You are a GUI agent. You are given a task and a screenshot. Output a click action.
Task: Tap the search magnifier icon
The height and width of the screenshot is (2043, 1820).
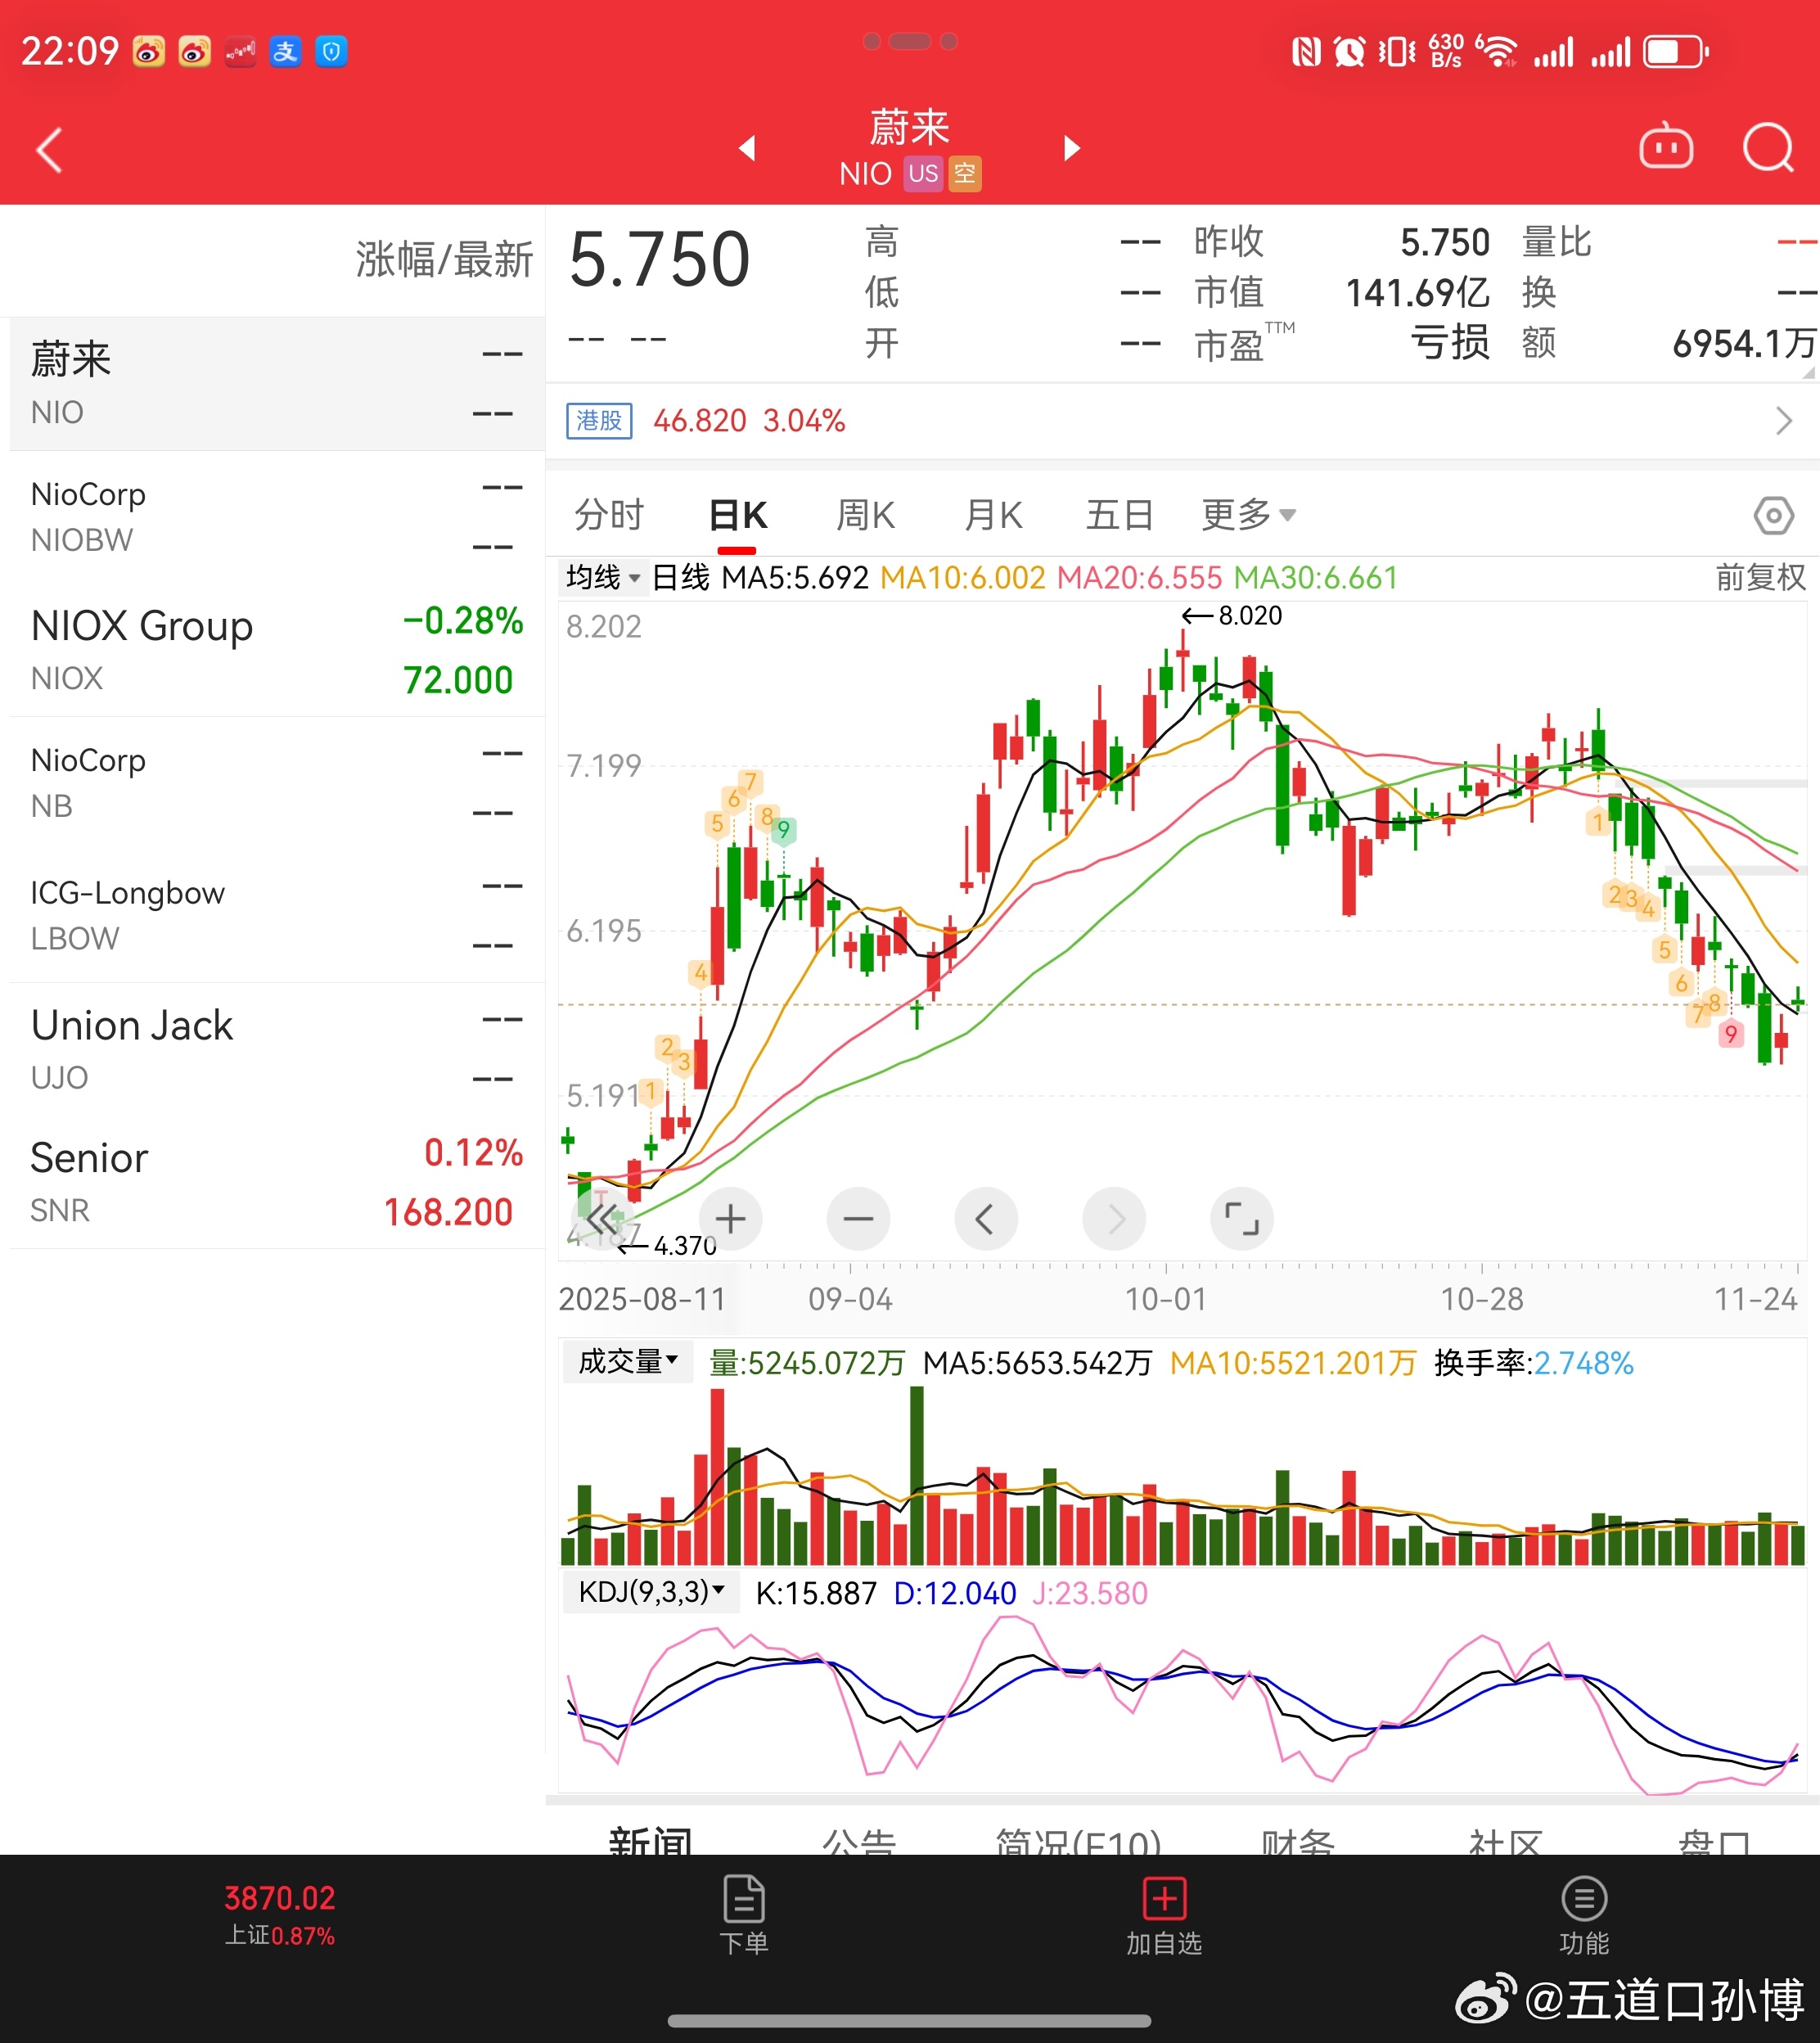pos(1767,148)
